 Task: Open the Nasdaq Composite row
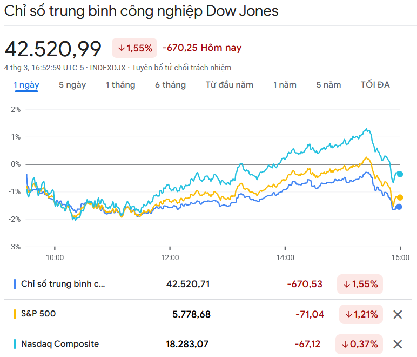pos(60,343)
